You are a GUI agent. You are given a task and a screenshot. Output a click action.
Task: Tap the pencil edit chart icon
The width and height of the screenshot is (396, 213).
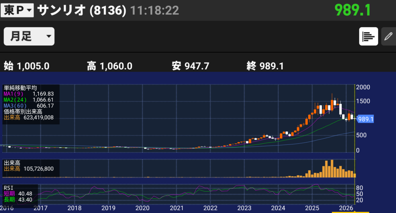pyautogui.click(x=388, y=36)
